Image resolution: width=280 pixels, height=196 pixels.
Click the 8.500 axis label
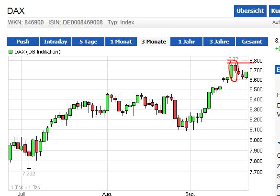tap(256, 89)
